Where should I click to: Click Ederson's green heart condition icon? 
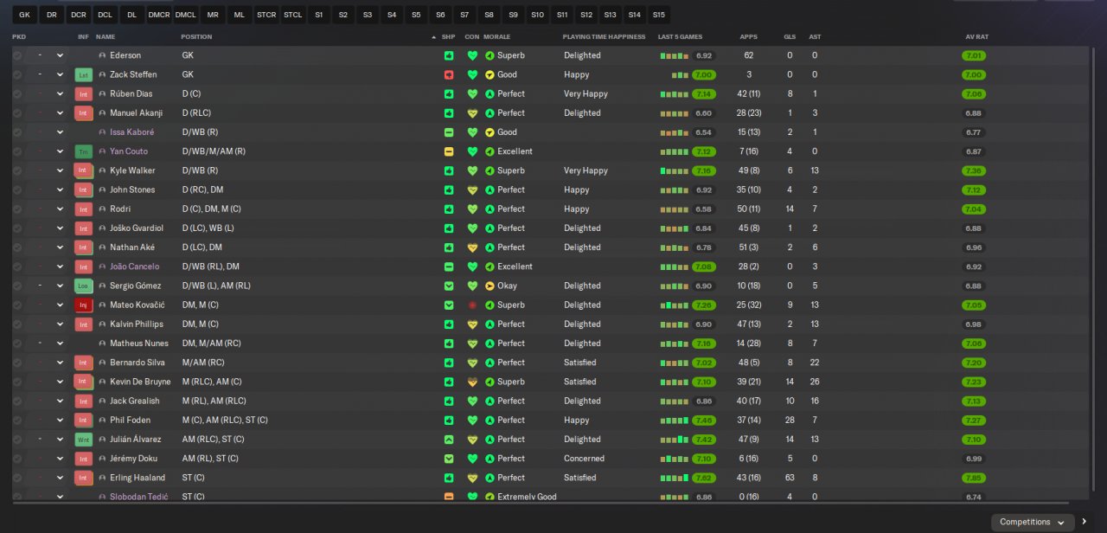(x=472, y=55)
